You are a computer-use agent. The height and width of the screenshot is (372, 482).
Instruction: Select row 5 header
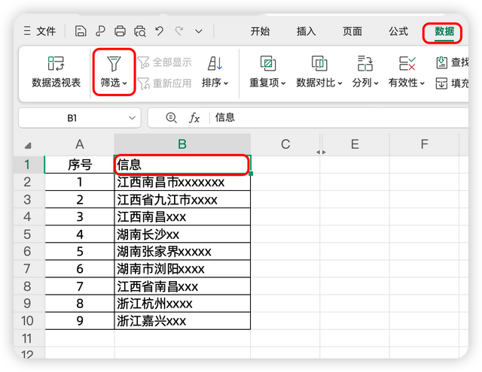point(27,234)
